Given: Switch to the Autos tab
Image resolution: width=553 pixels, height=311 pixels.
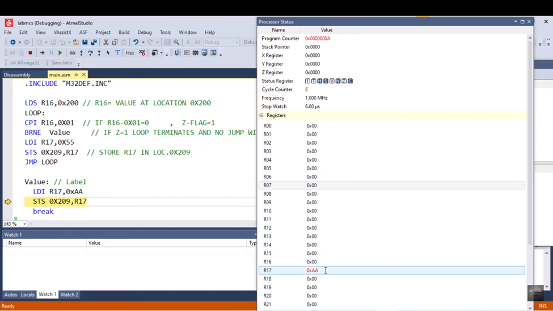Looking at the screenshot, I should [11, 295].
